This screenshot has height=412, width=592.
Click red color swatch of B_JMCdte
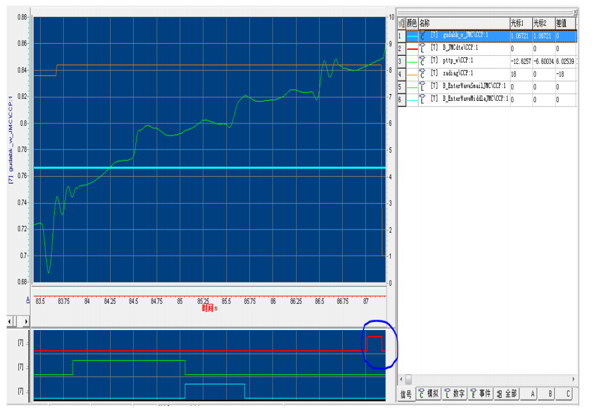[412, 49]
